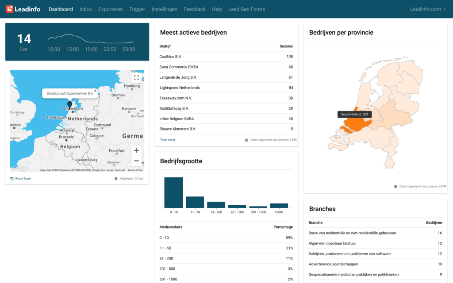Expand the Leadinfo.com account dropdown

(x=428, y=9)
